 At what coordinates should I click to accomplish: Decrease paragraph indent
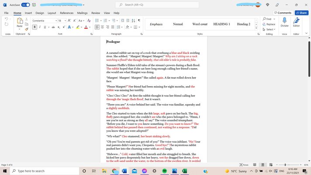123,21
